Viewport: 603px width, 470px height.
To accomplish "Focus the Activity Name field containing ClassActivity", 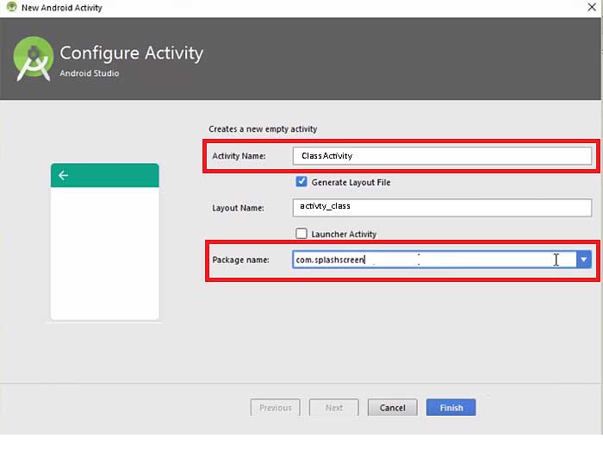I will point(442,156).
